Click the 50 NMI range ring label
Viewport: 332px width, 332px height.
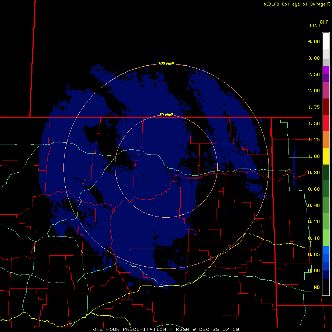pyautogui.click(x=166, y=115)
